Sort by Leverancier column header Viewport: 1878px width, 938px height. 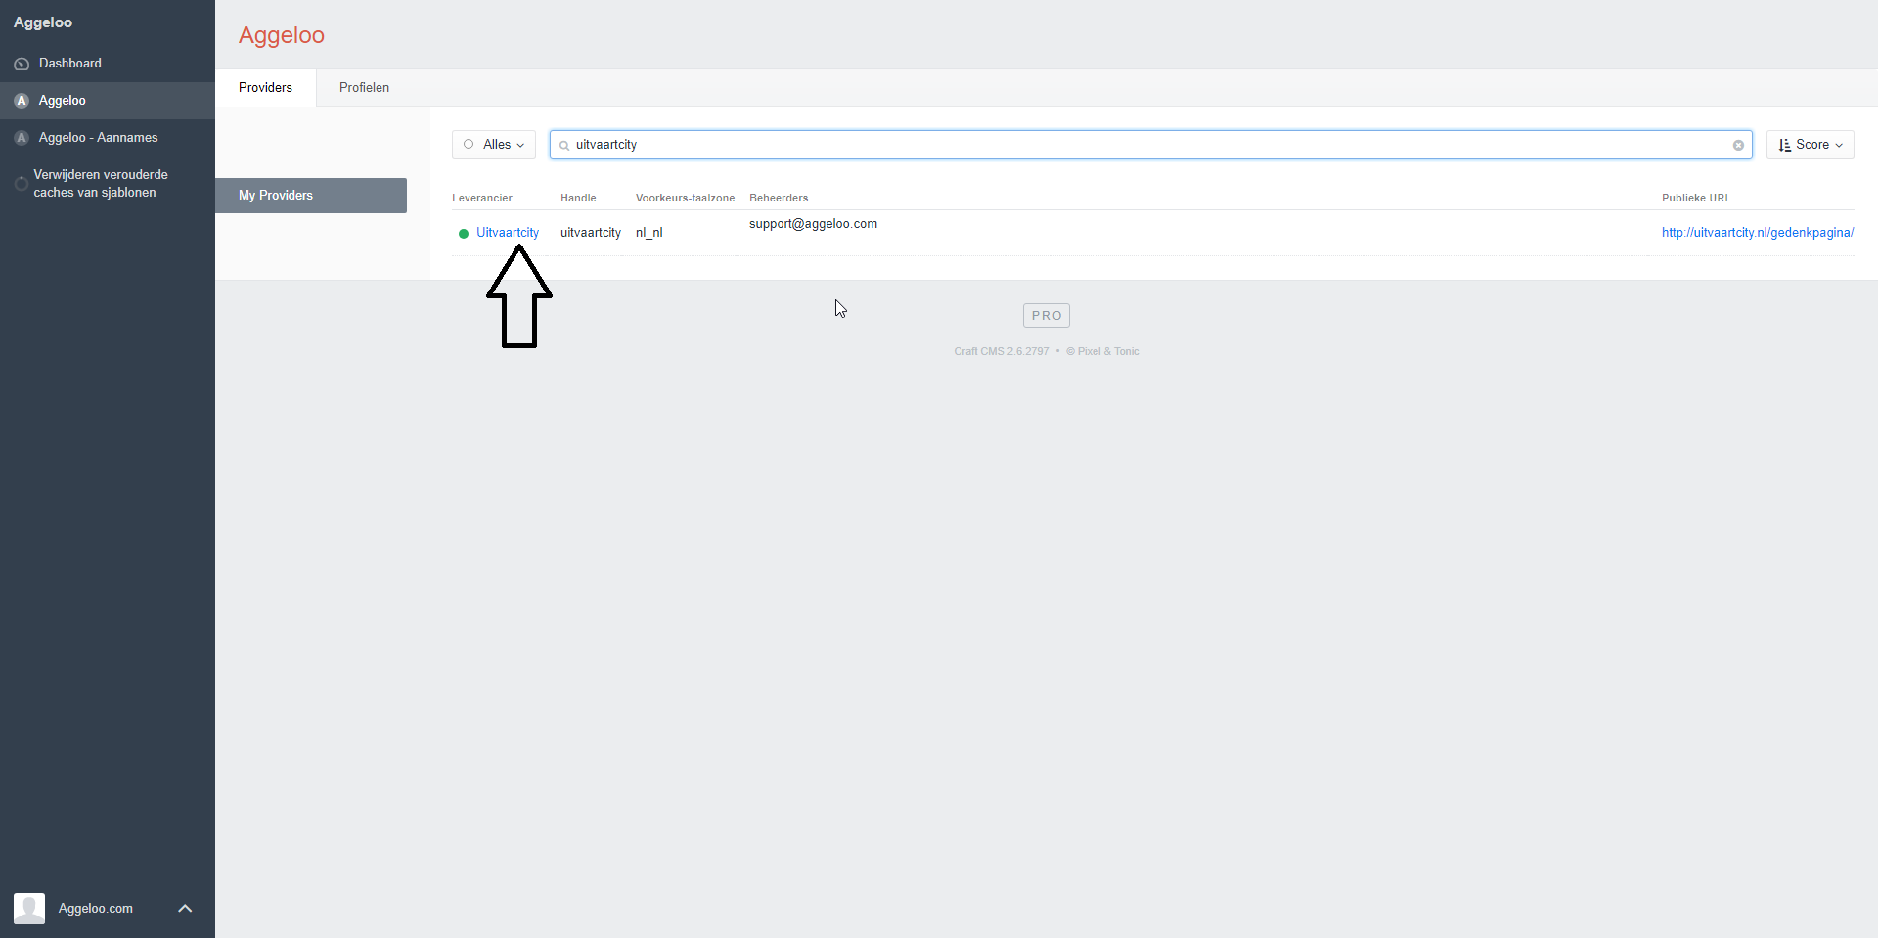[482, 198]
